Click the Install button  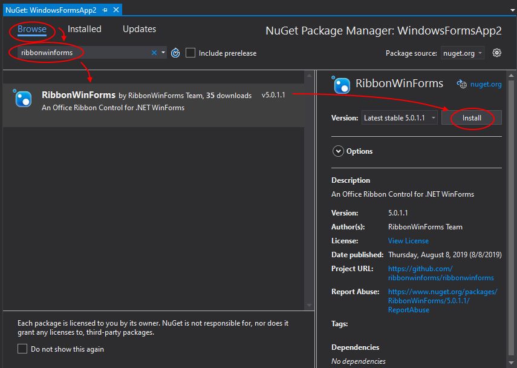pyautogui.click(x=472, y=118)
